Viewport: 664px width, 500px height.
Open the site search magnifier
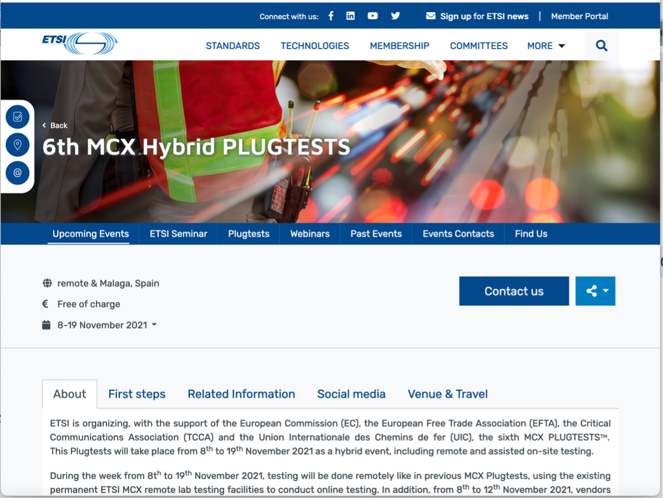pyautogui.click(x=602, y=45)
